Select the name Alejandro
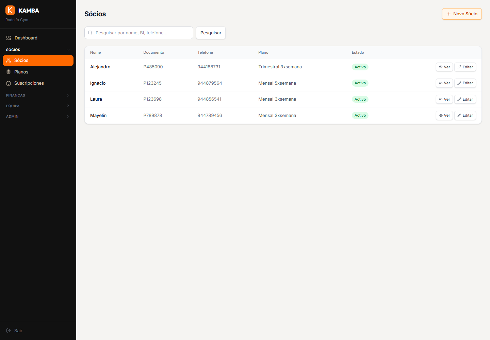490x340 pixels. [100, 67]
